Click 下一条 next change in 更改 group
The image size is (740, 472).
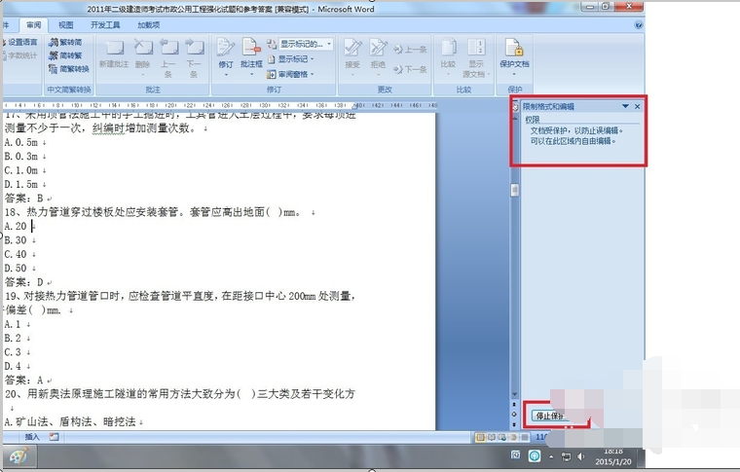[410, 69]
